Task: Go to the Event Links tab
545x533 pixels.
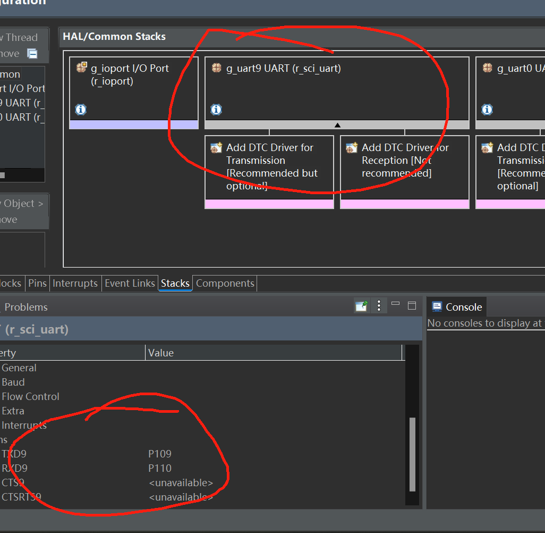Action: [x=130, y=284]
